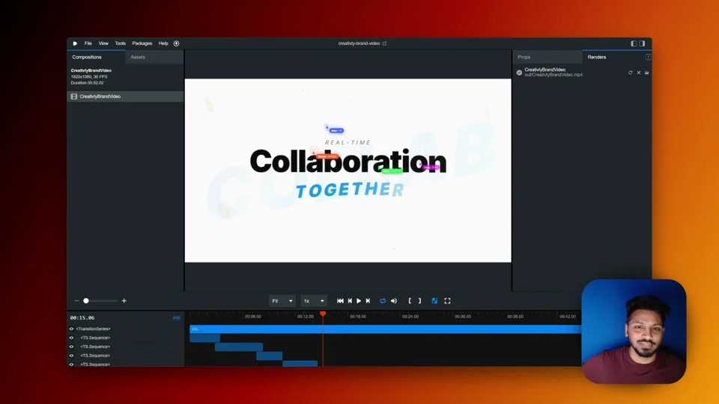This screenshot has width=719, height=404.
Task: Click the CreativlyBrandVideo title in Renders panel
Action: tap(544, 70)
